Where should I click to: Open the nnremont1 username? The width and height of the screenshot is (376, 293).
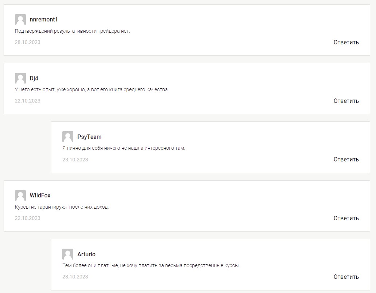click(44, 20)
